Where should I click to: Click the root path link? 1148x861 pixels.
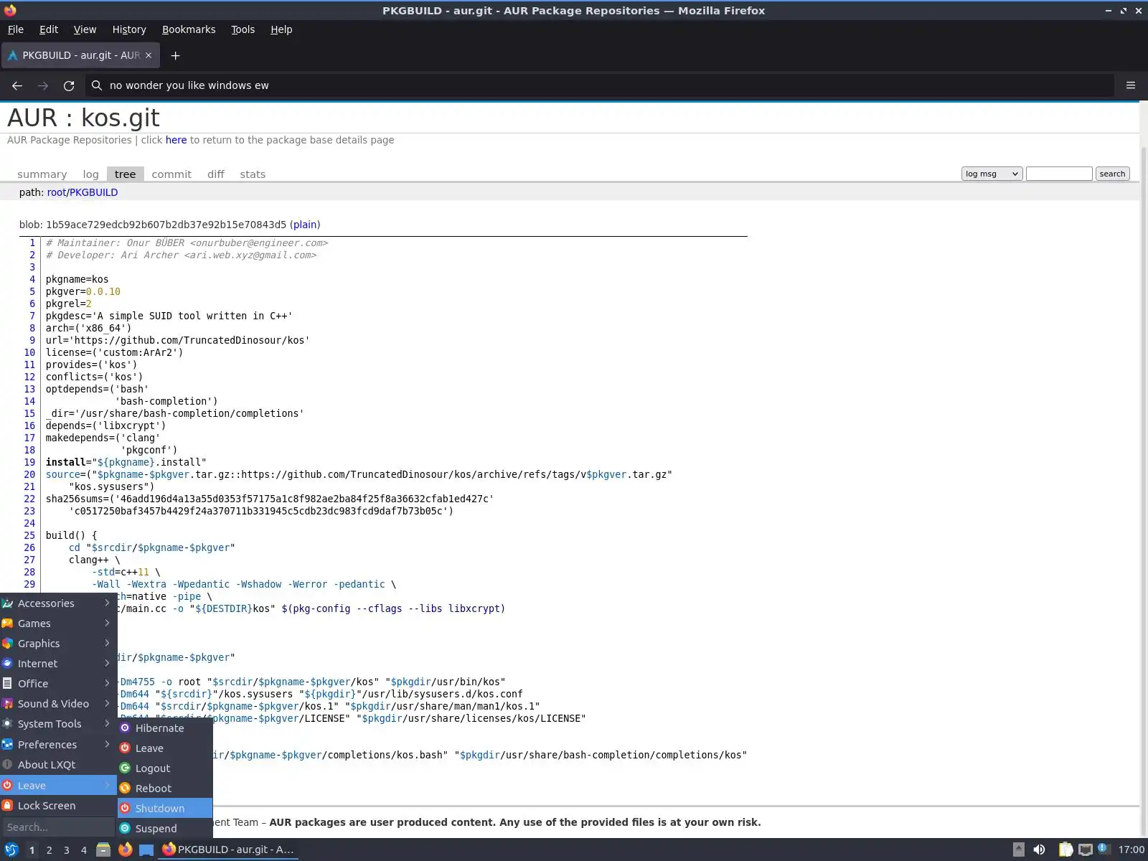57,192
